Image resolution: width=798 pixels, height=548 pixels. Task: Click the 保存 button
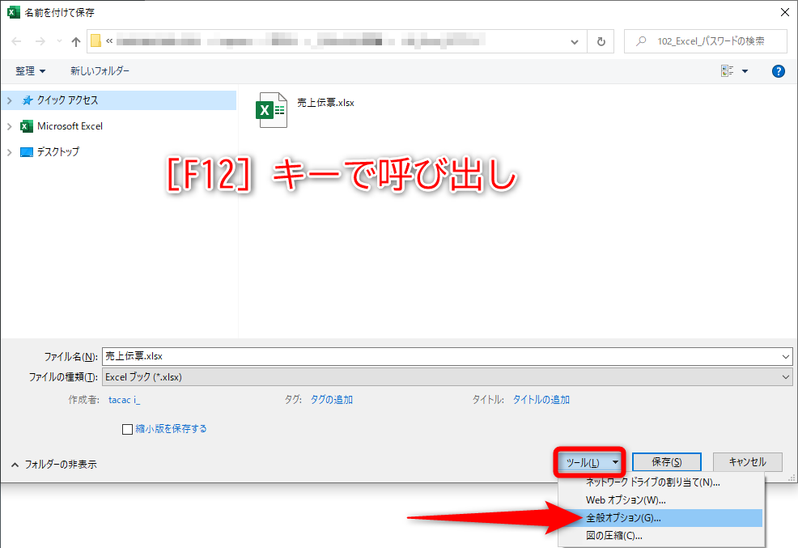tap(666, 461)
